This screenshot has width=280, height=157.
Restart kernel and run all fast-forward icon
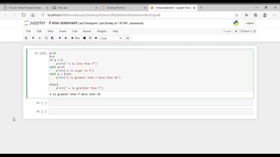[96, 38]
